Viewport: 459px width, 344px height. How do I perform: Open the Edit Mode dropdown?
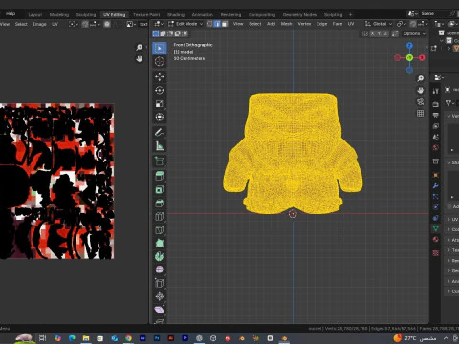[186, 24]
